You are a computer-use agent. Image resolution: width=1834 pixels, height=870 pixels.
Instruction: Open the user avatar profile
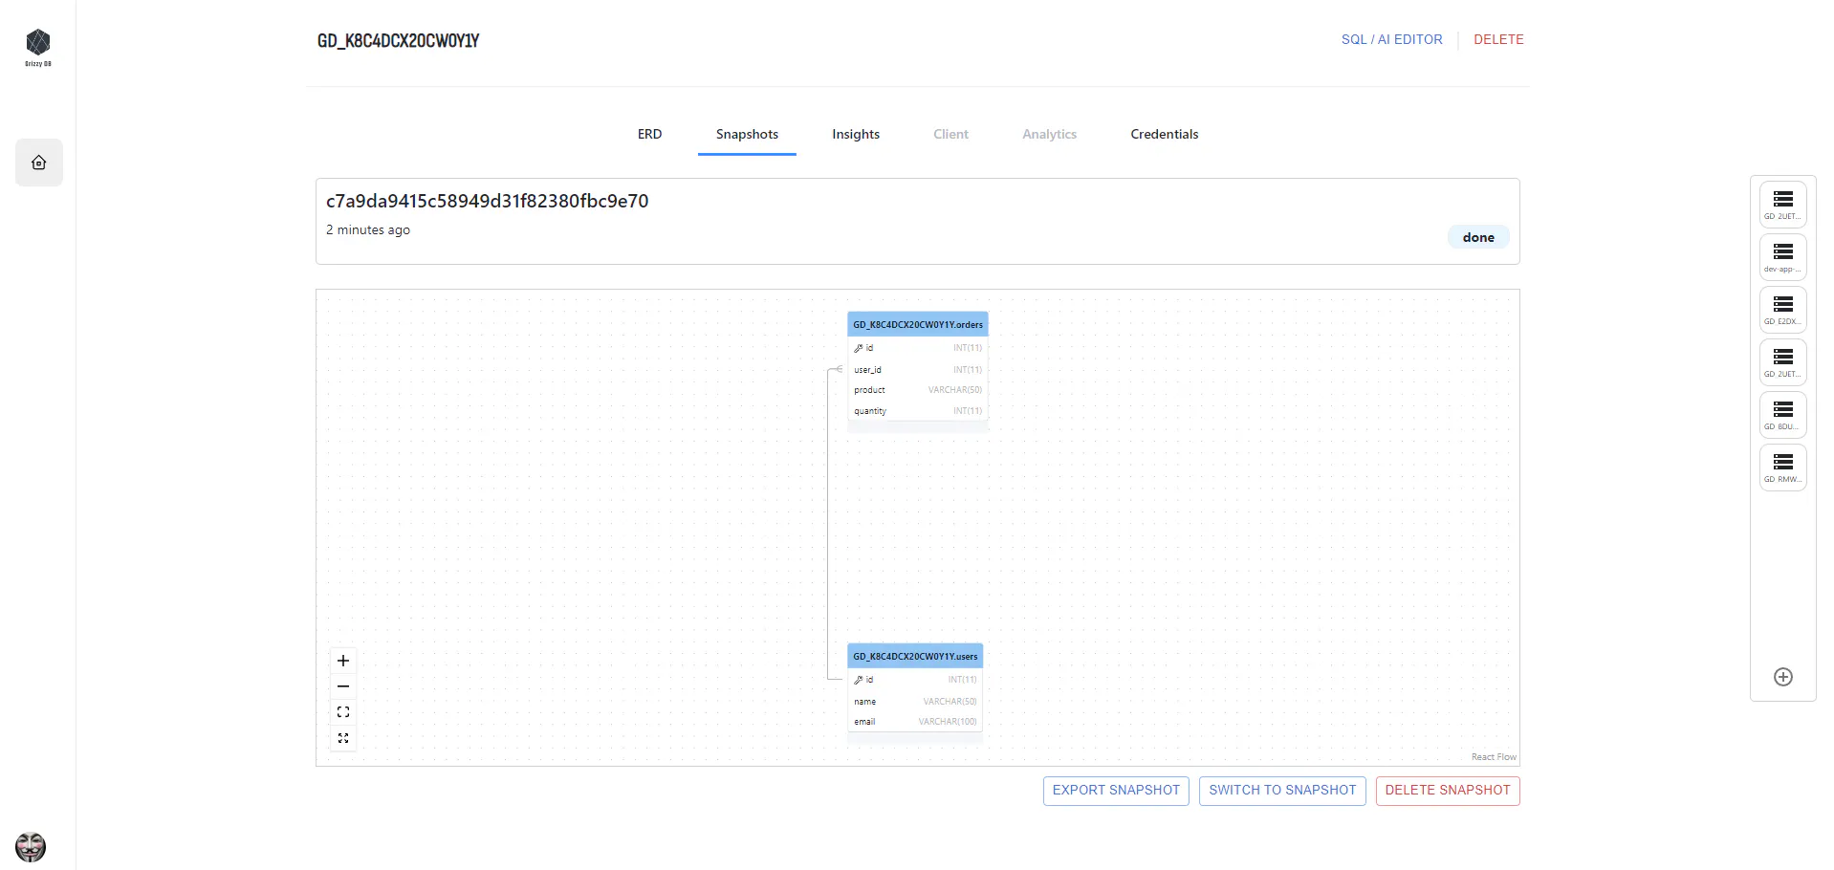click(x=31, y=847)
